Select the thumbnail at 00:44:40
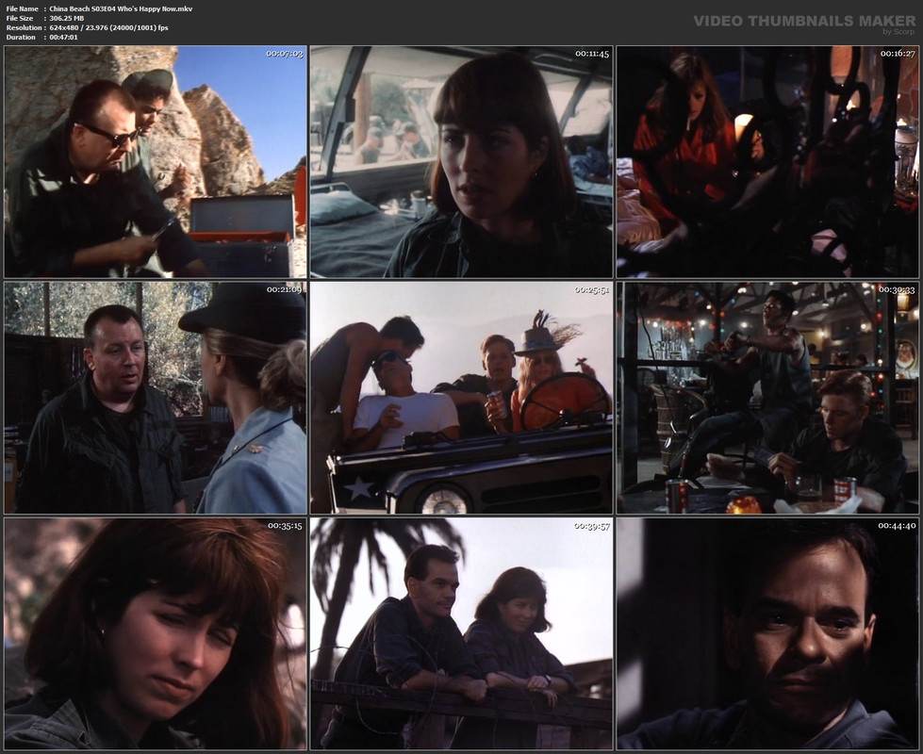Screen dimensions: 923x754 (767, 634)
